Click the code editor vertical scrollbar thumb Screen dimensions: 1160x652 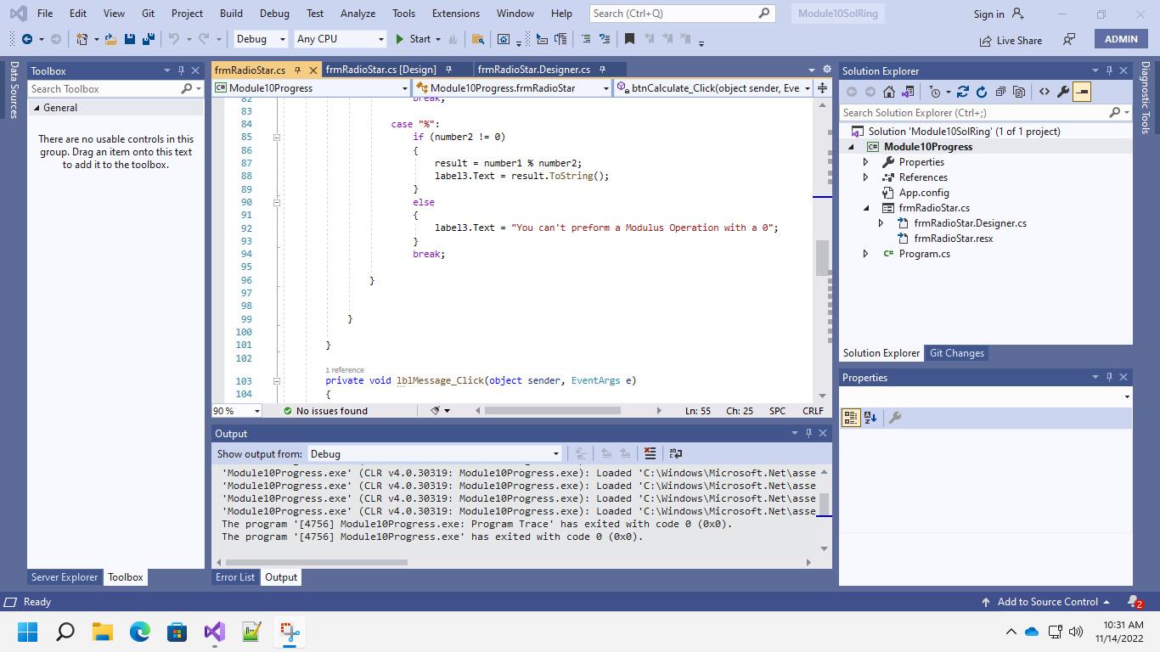point(822,258)
